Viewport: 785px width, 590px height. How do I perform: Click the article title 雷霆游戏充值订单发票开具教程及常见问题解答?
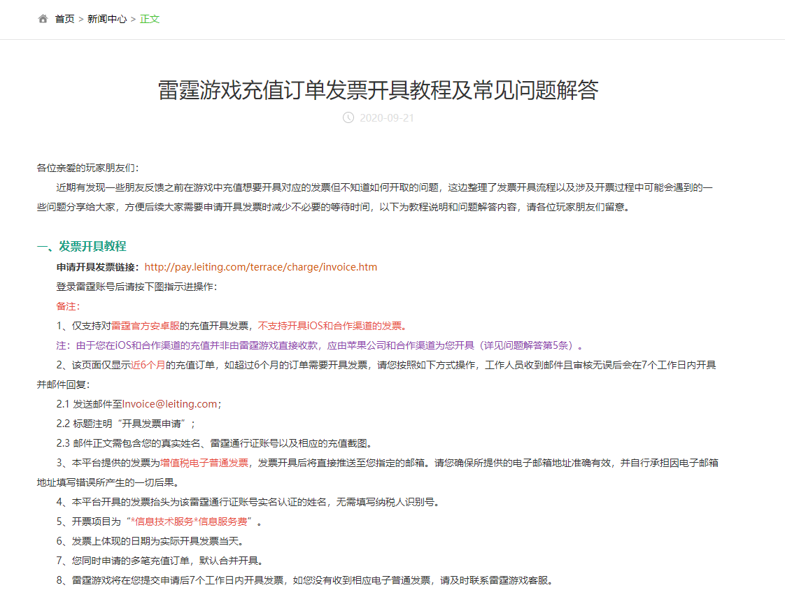379,90
